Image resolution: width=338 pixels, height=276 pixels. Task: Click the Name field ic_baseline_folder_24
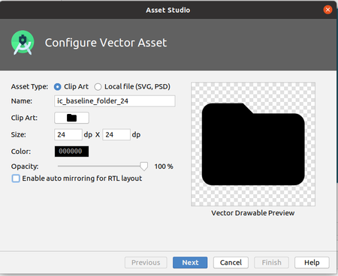click(115, 101)
